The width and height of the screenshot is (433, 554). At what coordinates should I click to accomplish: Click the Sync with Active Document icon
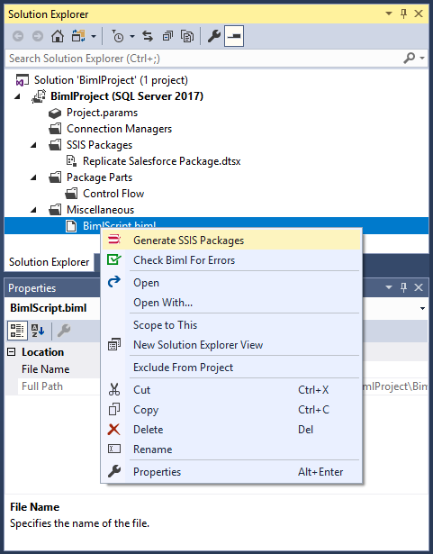pos(148,36)
